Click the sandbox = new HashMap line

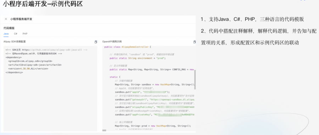tap(155, 85)
